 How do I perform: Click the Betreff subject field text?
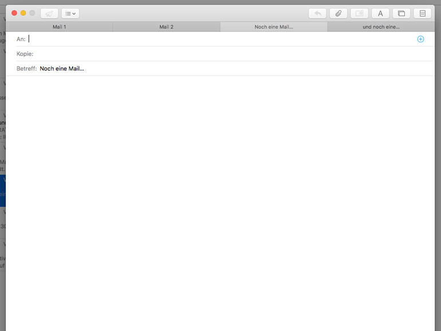pos(62,69)
